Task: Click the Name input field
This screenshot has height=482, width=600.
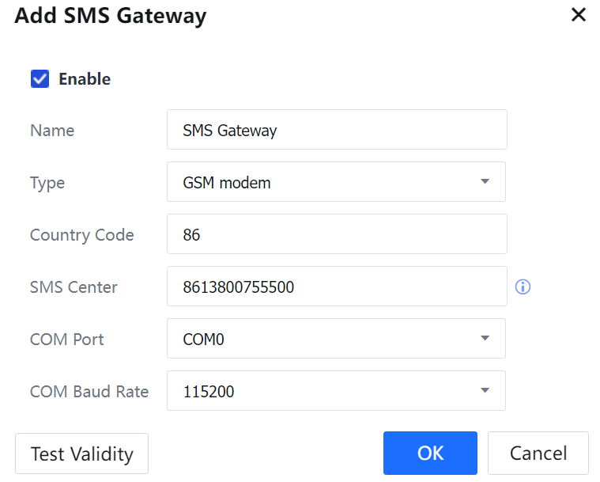Action: click(x=337, y=130)
